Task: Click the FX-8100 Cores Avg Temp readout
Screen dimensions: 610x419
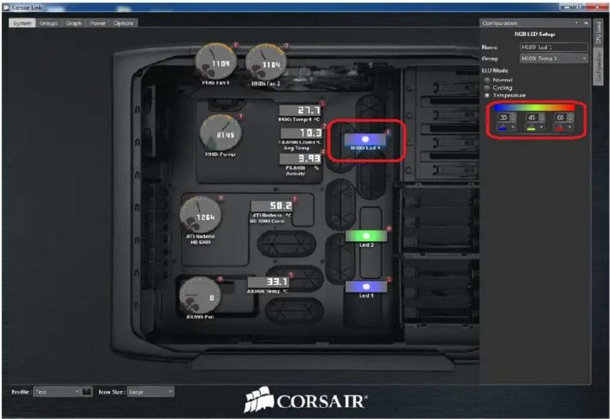Action: click(302, 133)
